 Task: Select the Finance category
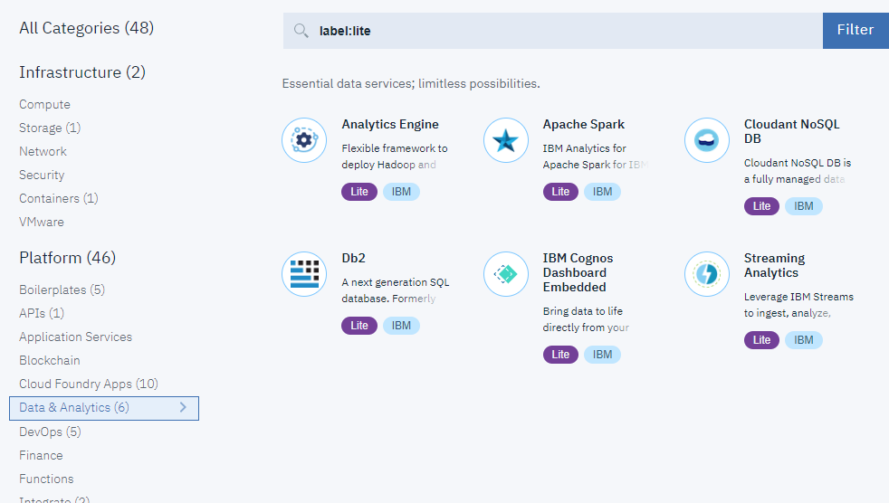(41, 455)
